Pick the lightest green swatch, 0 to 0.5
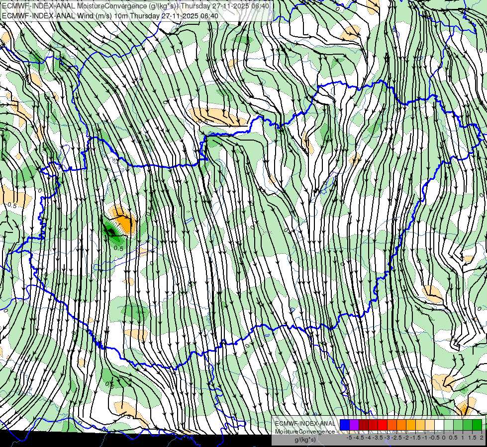This screenshot has width=487, height=447. point(449,425)
